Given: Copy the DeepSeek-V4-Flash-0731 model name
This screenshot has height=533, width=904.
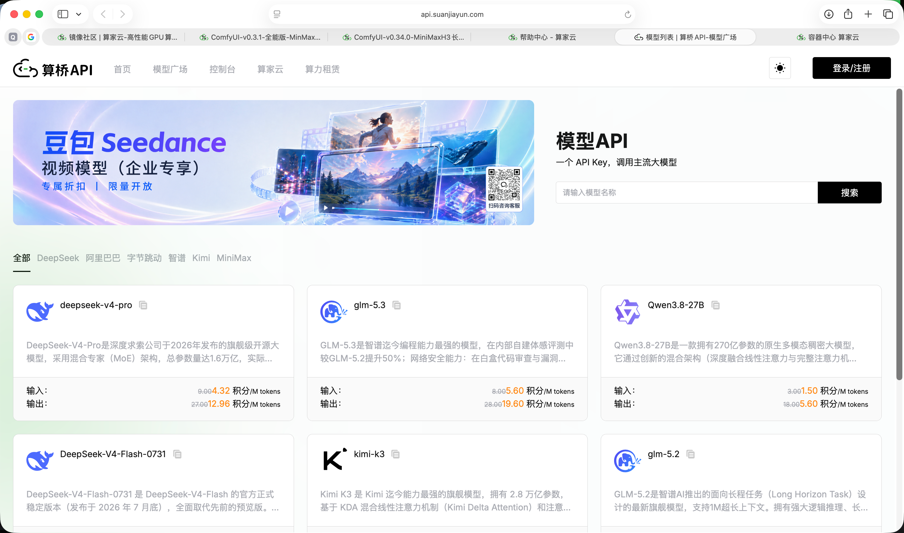Looking at the screenshot, I should click(177, 454).
